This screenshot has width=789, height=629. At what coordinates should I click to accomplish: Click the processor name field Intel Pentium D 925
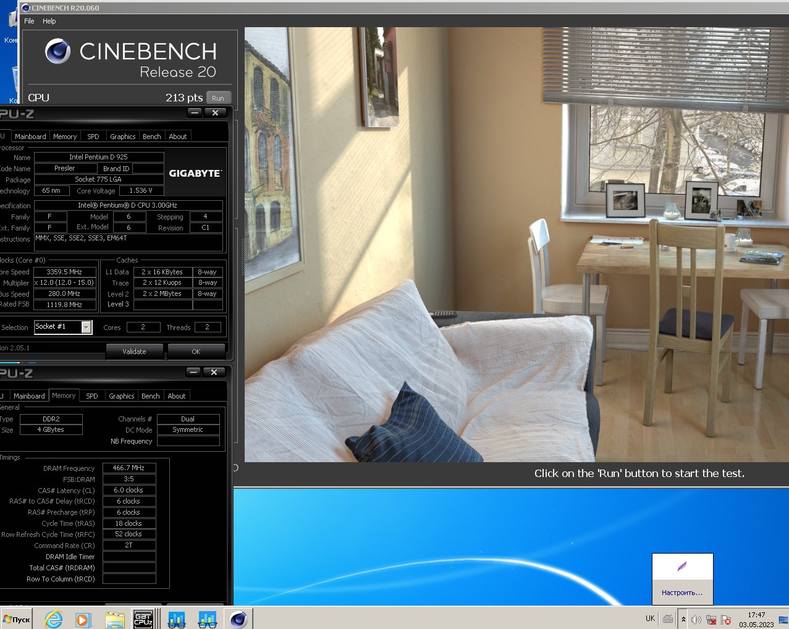[99, 157]
